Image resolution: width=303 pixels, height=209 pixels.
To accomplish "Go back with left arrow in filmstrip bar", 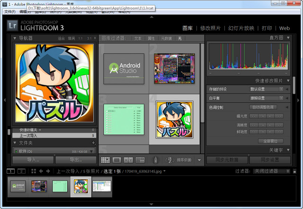I will coord(41,171).
